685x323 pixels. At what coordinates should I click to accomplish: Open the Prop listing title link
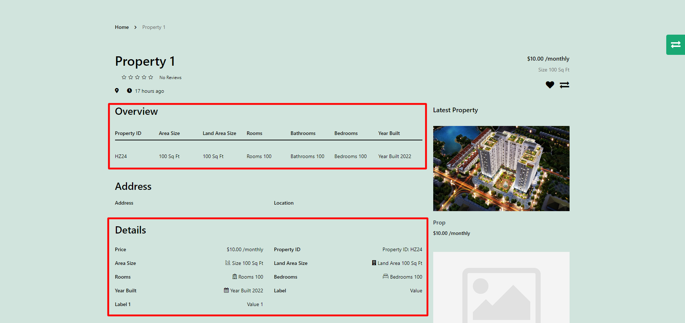point(439,223)
